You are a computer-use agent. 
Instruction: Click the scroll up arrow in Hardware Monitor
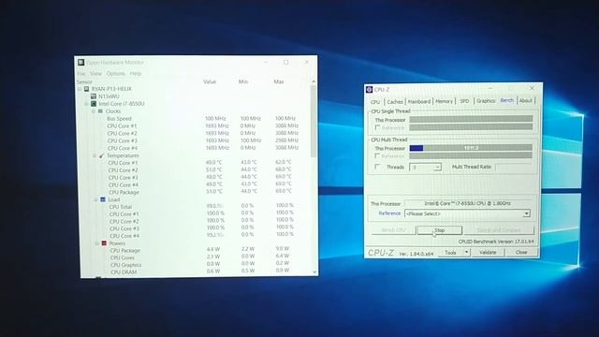coord(314,81)
